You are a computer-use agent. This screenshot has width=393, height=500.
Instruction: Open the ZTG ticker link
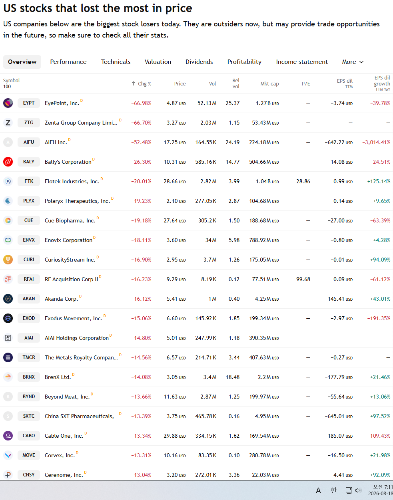[29, 123]
